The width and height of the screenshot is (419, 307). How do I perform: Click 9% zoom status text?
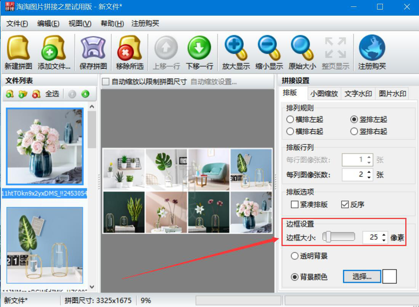146,301
